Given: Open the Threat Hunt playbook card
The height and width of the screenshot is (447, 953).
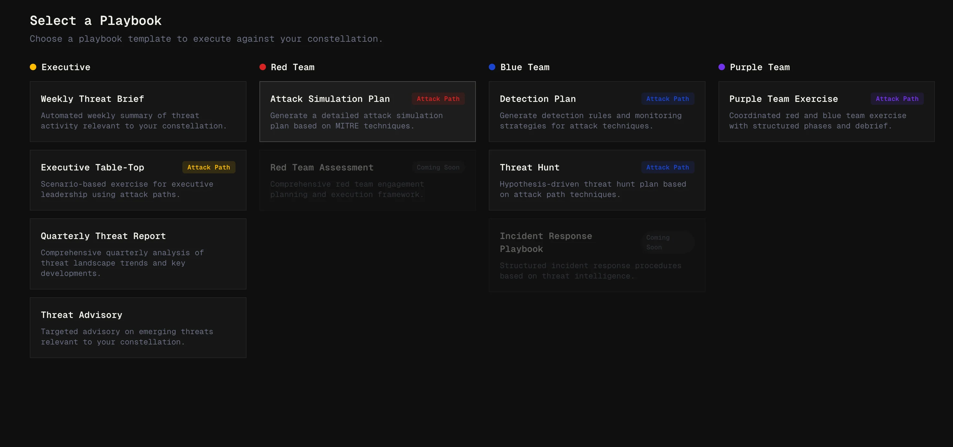Looking at the screenshot, I should 597,180.
